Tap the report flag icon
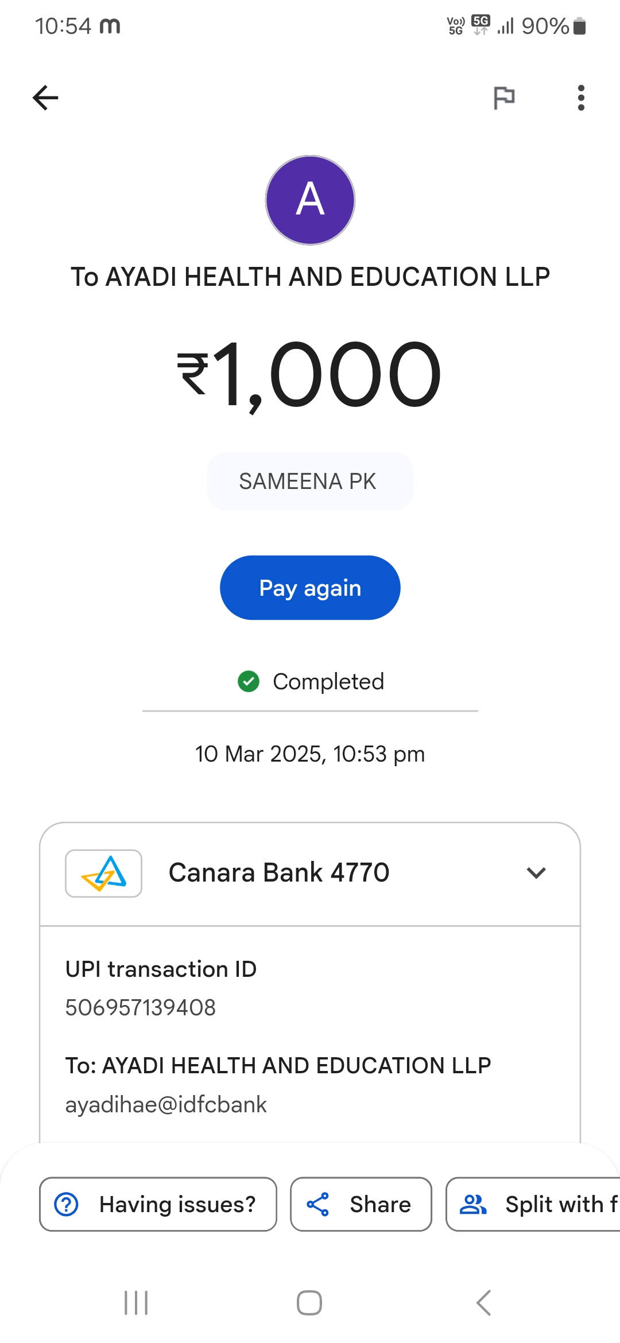 coord(504,98)
